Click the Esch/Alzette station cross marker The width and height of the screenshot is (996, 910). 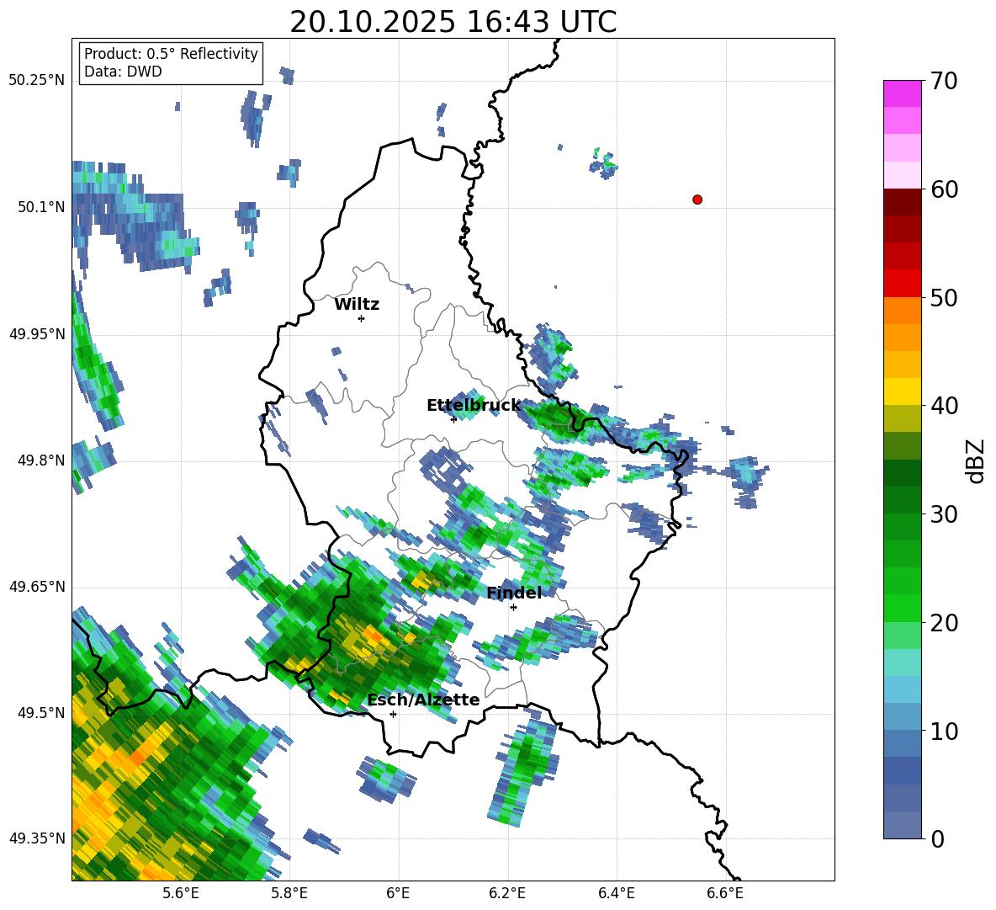tap(393, 714)
